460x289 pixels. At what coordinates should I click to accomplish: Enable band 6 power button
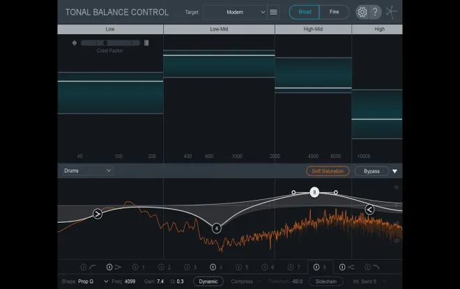click(265, 267)
